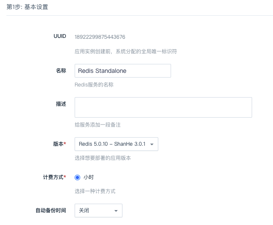Screen dimensions: 273x225
Task: Focus the 描述 description text area
Action: point(163,107)
